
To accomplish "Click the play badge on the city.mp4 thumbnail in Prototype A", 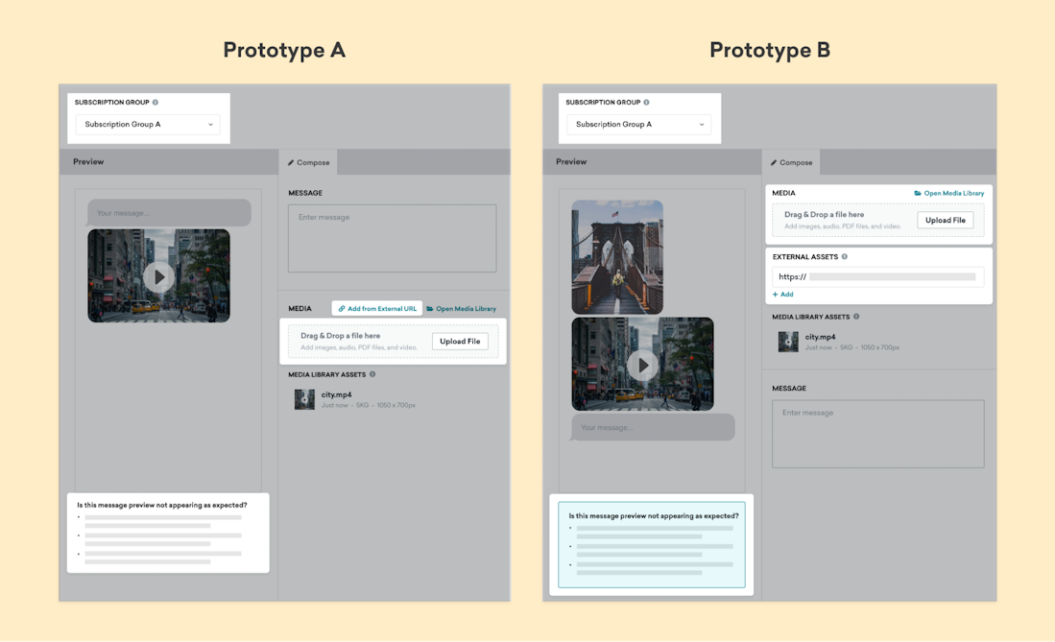I will 304,399.
